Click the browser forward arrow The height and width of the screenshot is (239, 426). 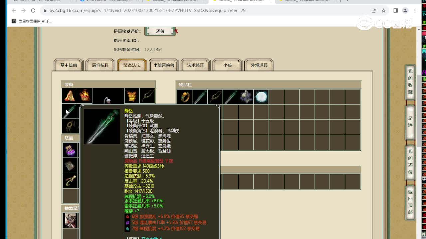click(x=23, y=10)
